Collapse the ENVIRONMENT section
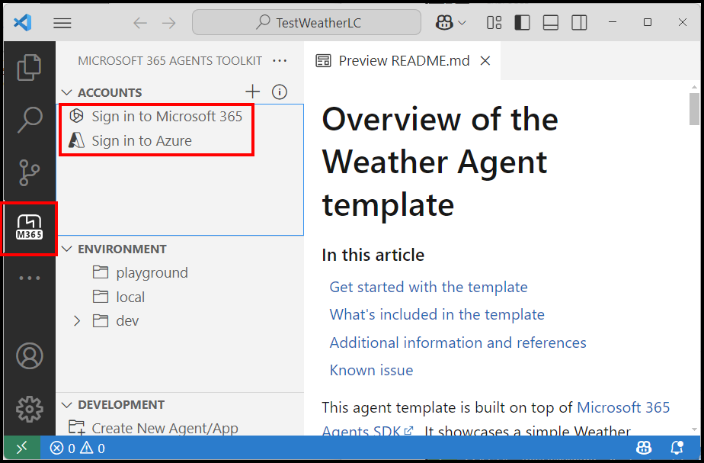Image resolution: width=704 pixels, height=463 pixels. pyautogui.click(x=66, y=249)
